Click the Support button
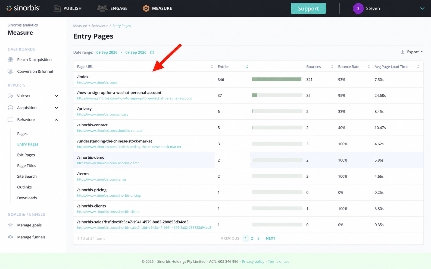This screenshot has width=431, height=269. pos(308,8)
